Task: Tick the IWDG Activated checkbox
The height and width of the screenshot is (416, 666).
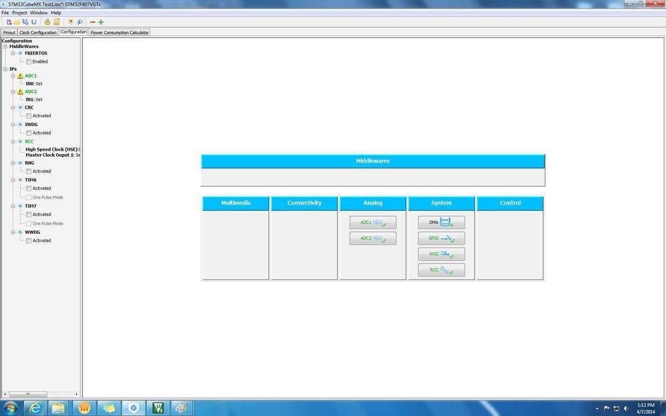Action: (29, 133)
